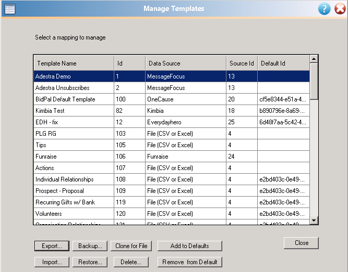The height and width of the screenshot is (272, 348).
Task: Click the Clone for File button
Action: (x=131, y=246)
